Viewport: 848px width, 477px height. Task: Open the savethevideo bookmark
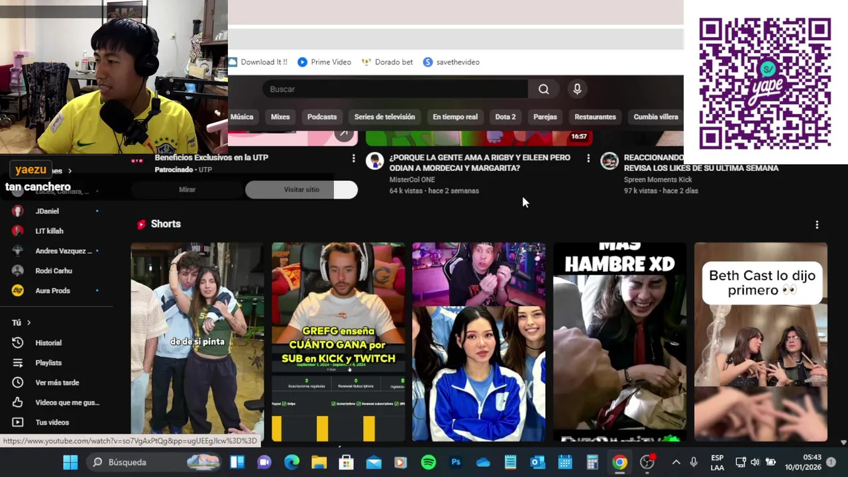pyautogui.click(x=451, y=62)
